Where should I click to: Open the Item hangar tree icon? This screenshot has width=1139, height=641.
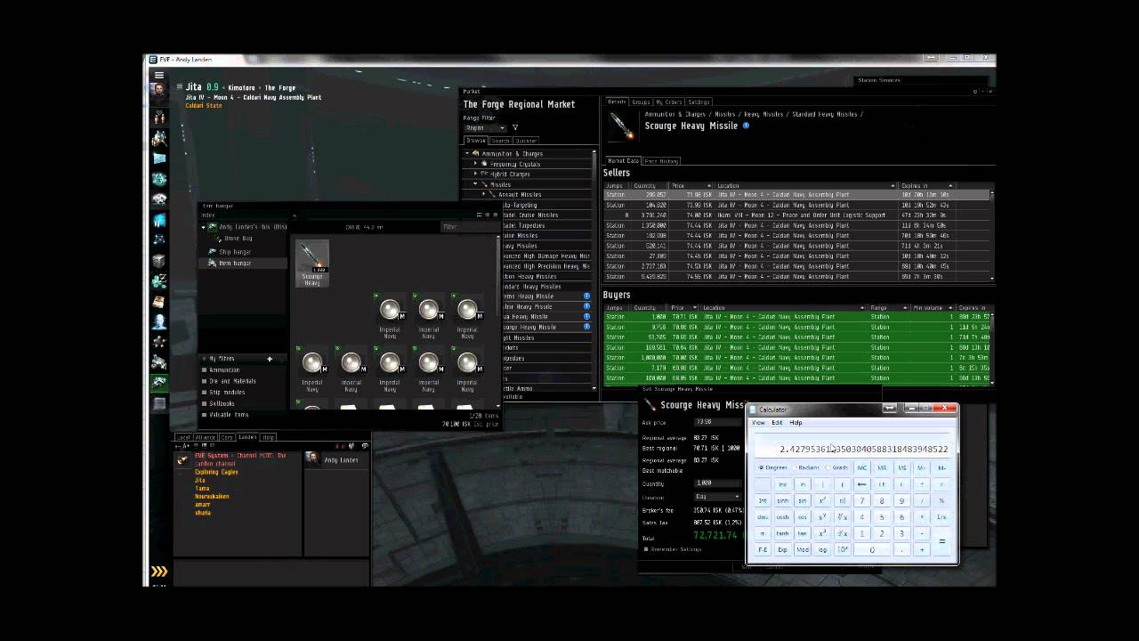pyautogui.click(x=212, y=264)
